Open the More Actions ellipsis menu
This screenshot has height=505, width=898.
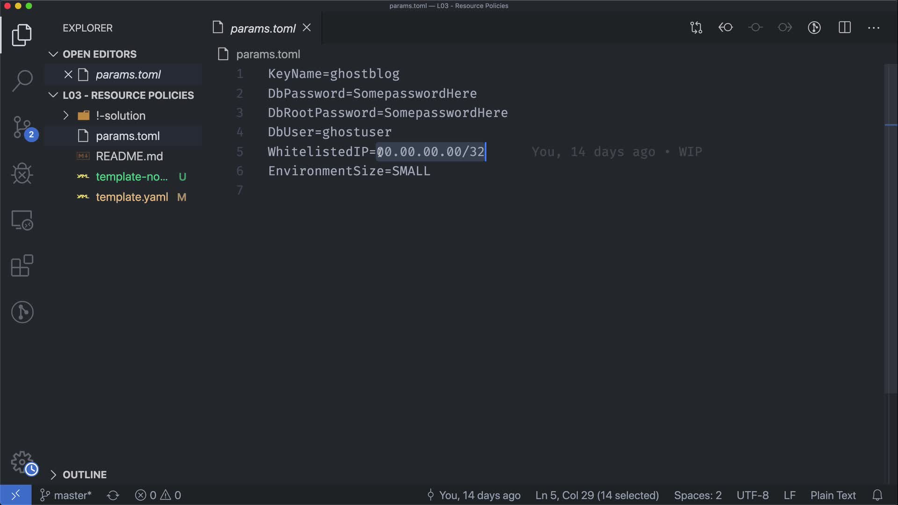(873, 28)
